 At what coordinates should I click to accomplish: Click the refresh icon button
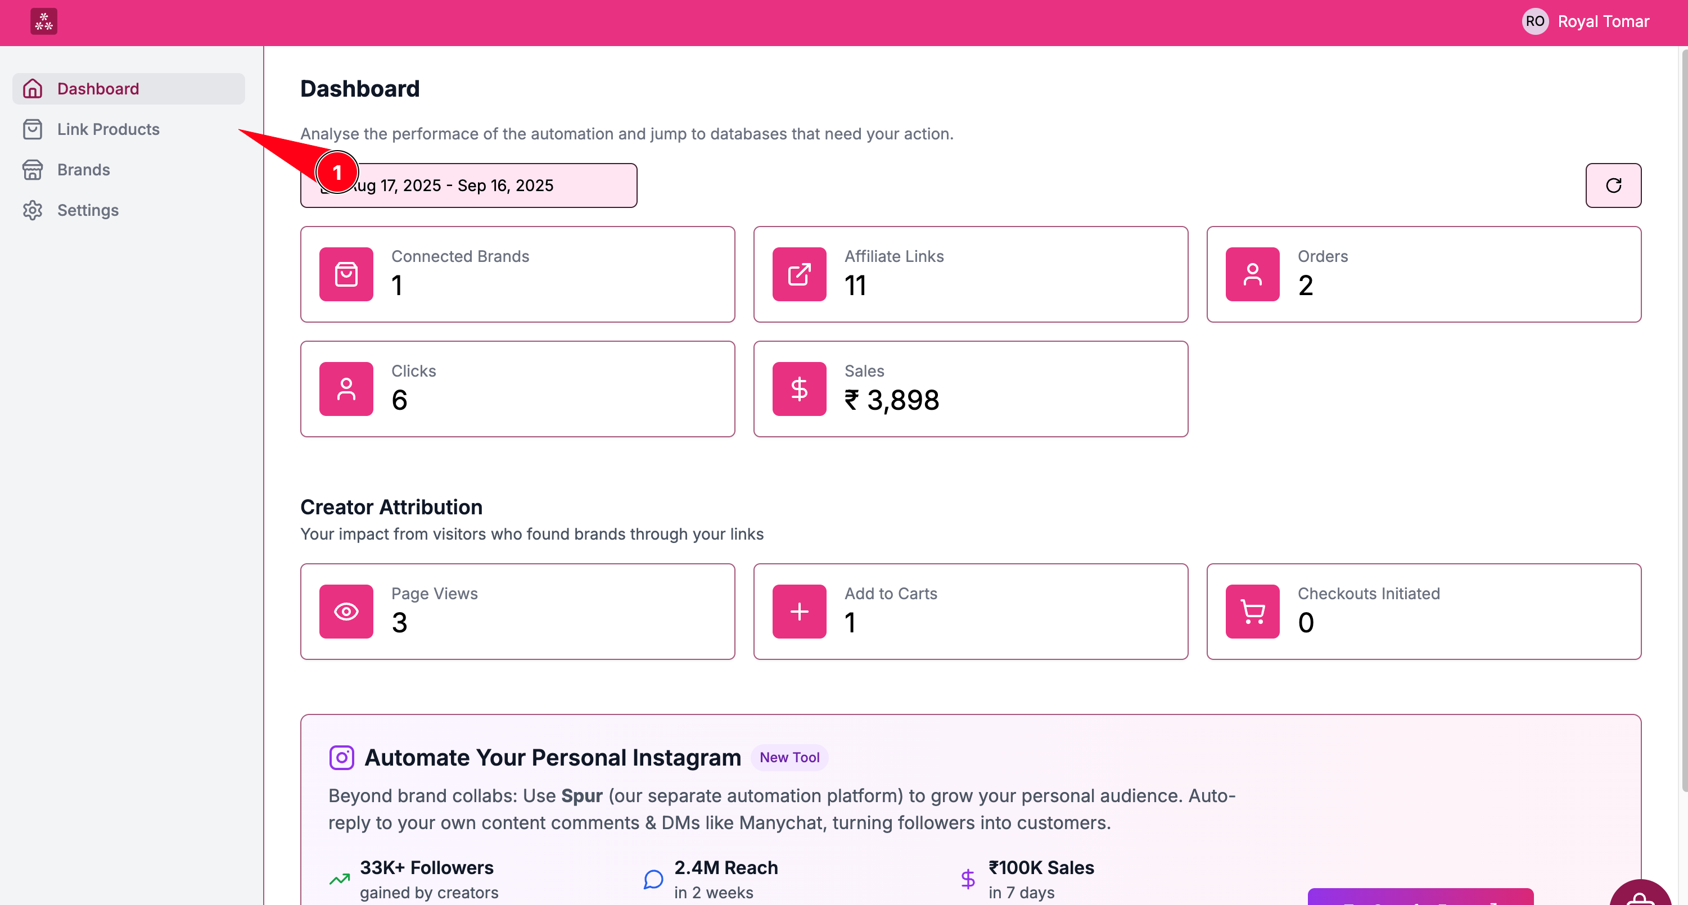[x=1613, y=185]
